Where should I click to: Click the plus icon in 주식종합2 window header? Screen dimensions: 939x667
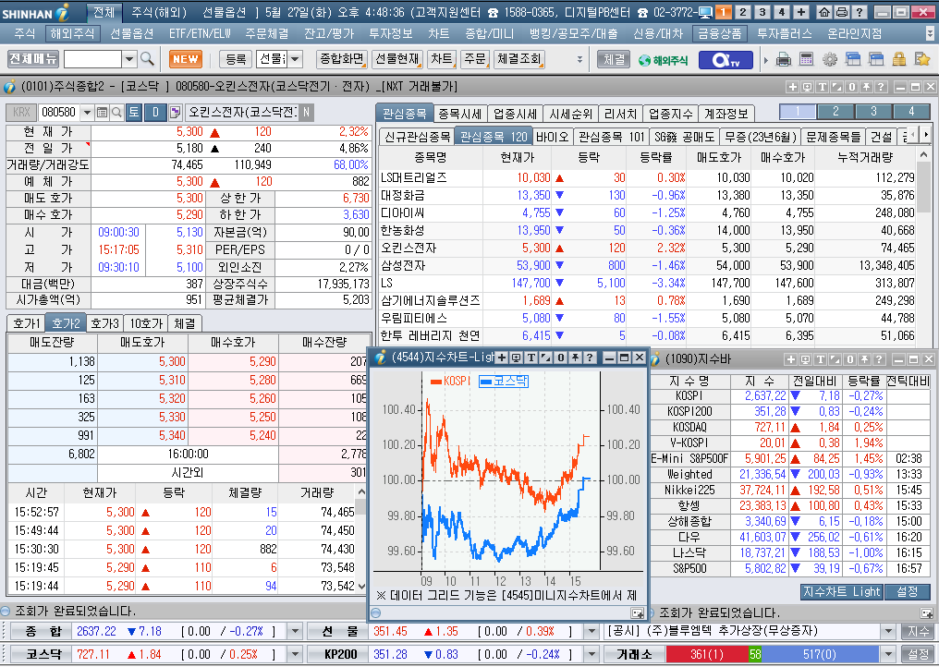792,88
